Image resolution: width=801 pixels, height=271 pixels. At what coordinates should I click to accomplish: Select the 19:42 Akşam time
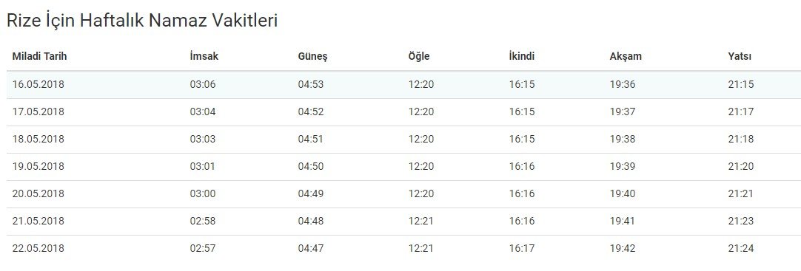pyautogui.click(x=622, y=249)
